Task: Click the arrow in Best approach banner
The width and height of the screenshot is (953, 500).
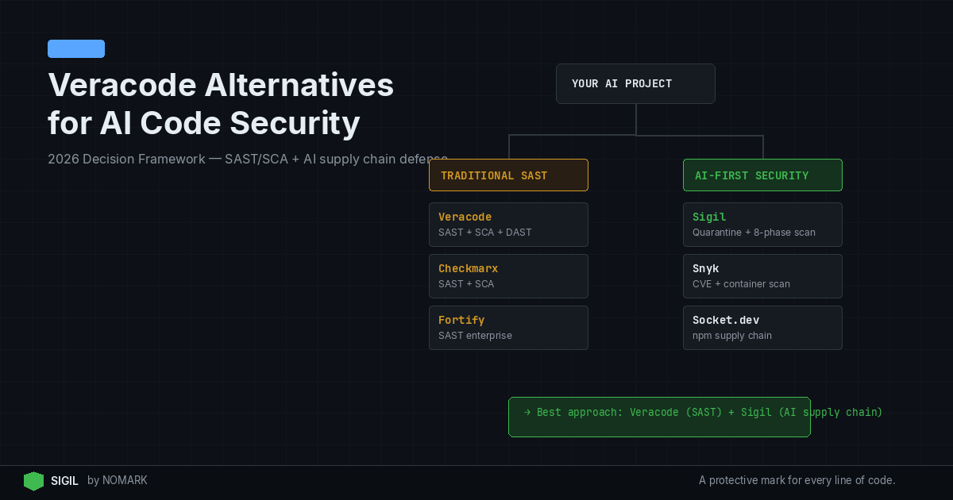Action: point(527,412)
